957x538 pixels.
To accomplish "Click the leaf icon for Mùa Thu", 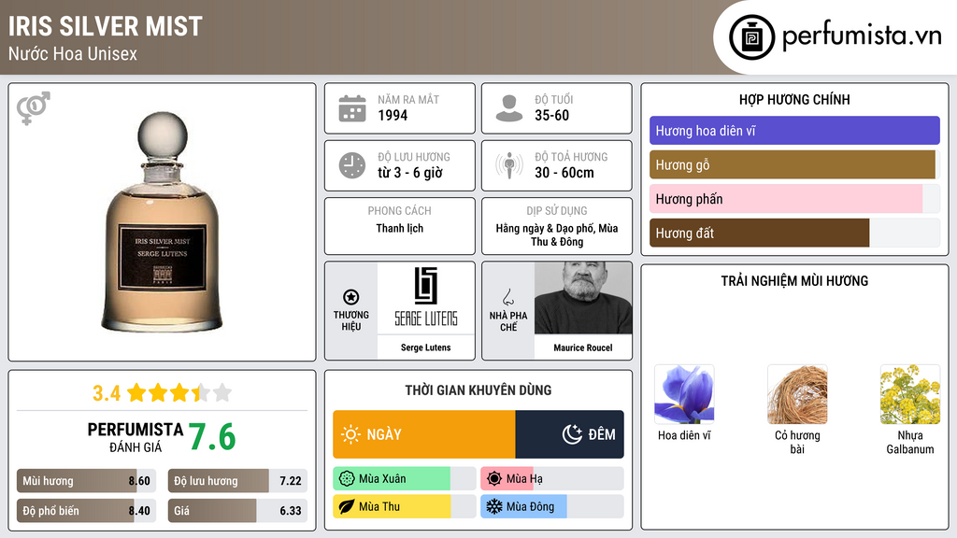I will (347, 506).
